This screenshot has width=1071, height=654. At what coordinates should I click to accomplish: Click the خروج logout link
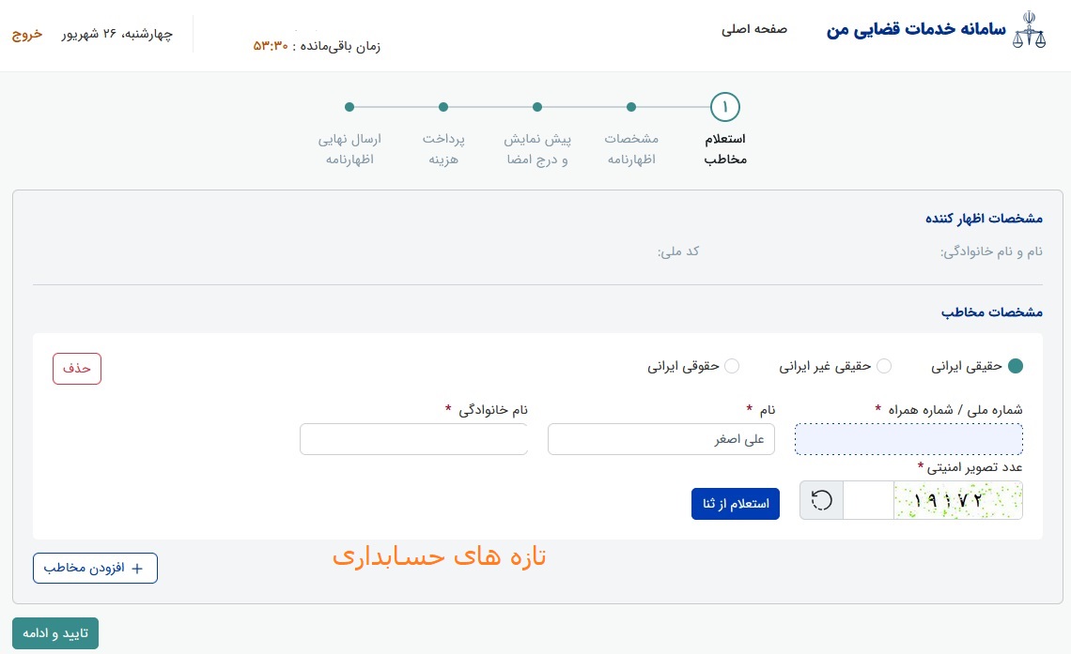26,35
